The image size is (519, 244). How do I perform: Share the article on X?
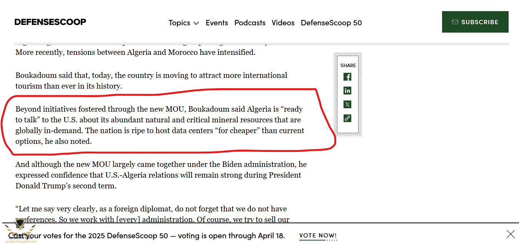tap(347, 104)
